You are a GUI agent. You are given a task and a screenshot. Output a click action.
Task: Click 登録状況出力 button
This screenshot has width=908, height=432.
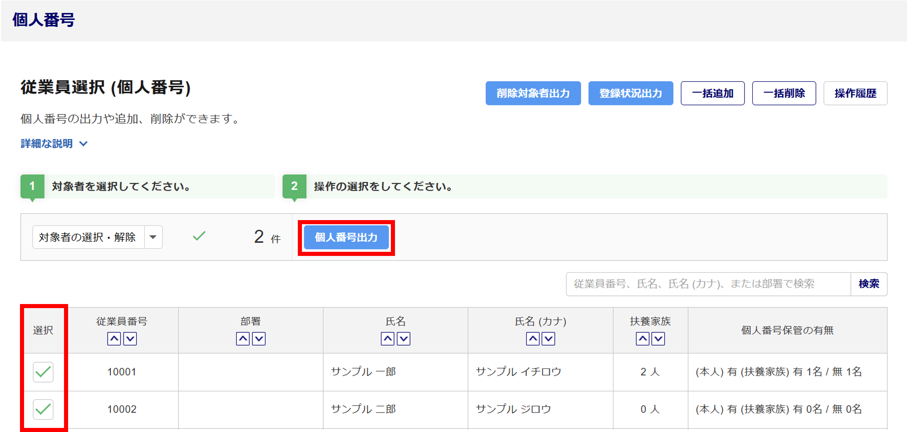pos(630,93)
